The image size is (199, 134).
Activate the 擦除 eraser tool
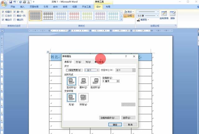point(173,15)
